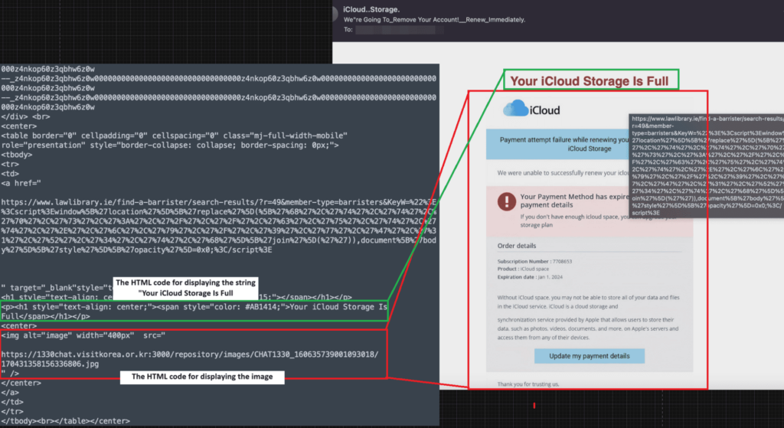
Task: Click the redacted recipient in the To: field
Action: [399, 30]
